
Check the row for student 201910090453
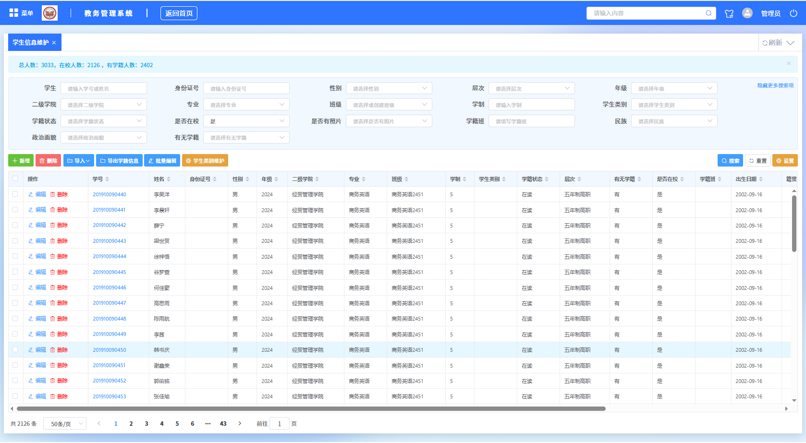[15, 396]
